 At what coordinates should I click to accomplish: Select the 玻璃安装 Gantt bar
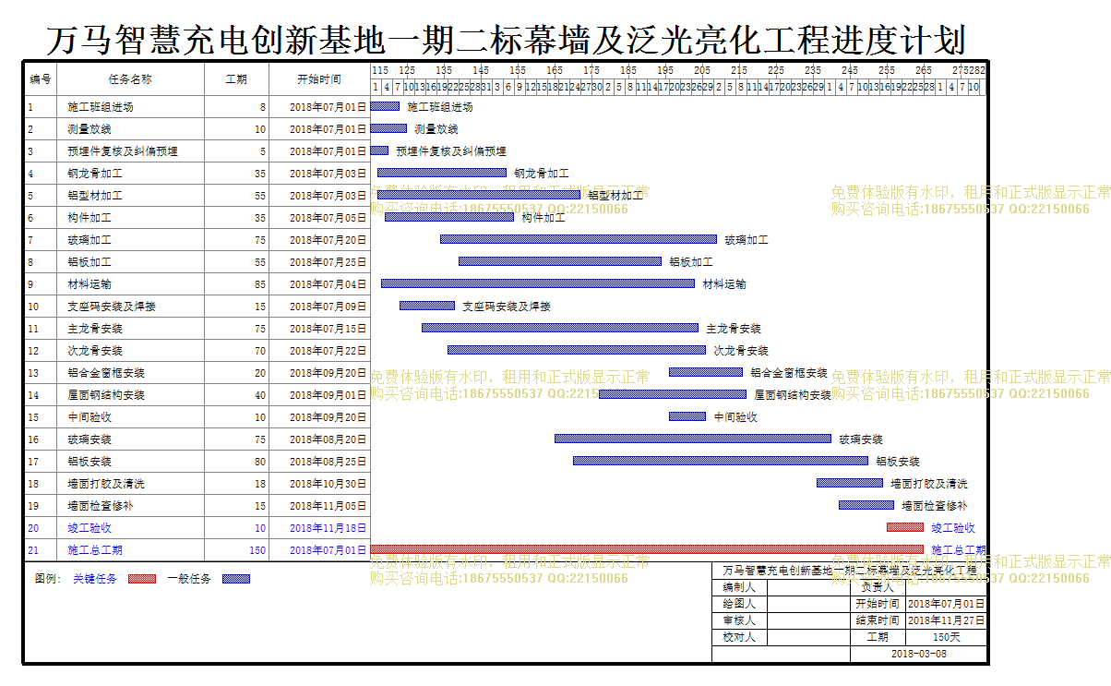coord(693,439)
